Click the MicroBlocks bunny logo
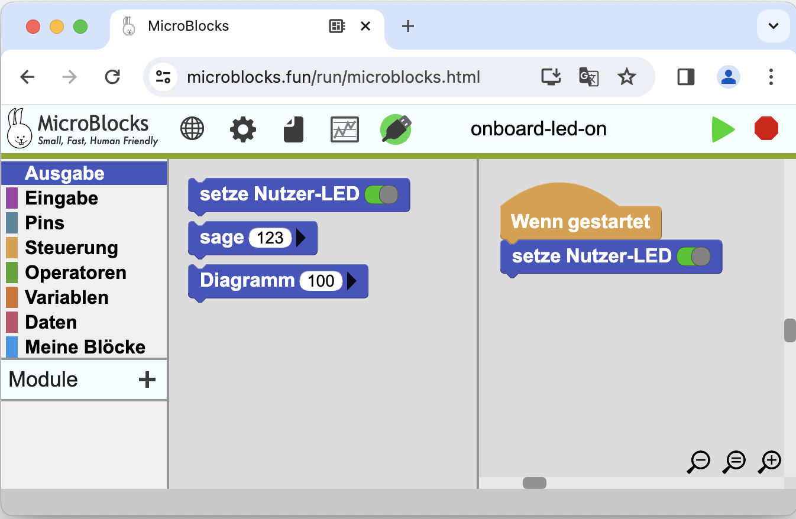The width and height of the screenshot is (796, 519). click(x=20, y=128)
